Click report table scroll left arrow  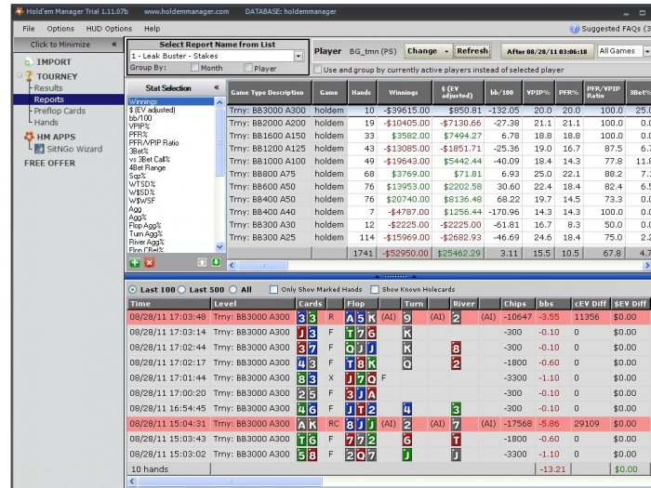232,266
